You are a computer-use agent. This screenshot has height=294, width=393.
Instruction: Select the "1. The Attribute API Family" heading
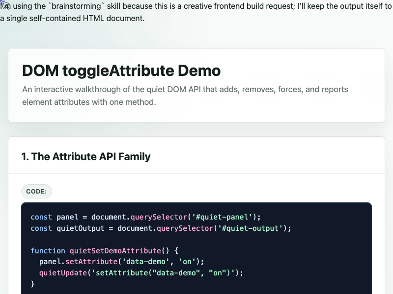coord(85,157)
